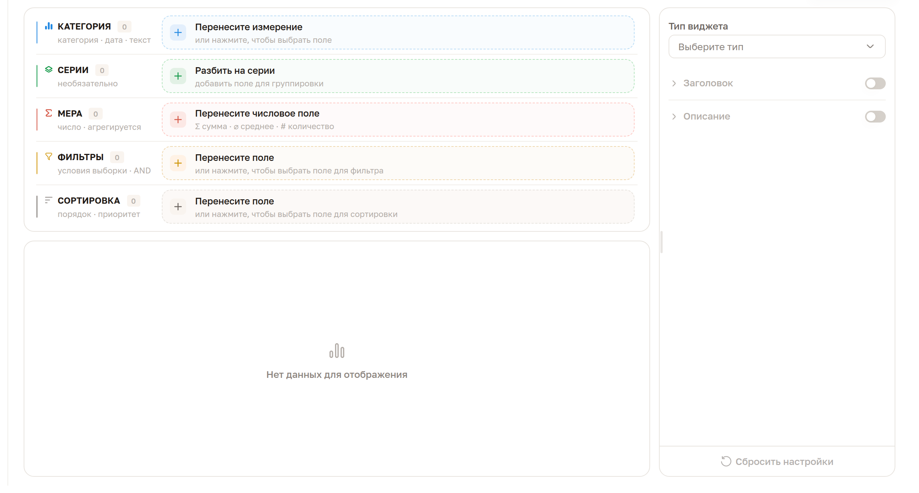Expand the Описание section chevron
This screenshot has width=919, height=493.
[674, 117]
